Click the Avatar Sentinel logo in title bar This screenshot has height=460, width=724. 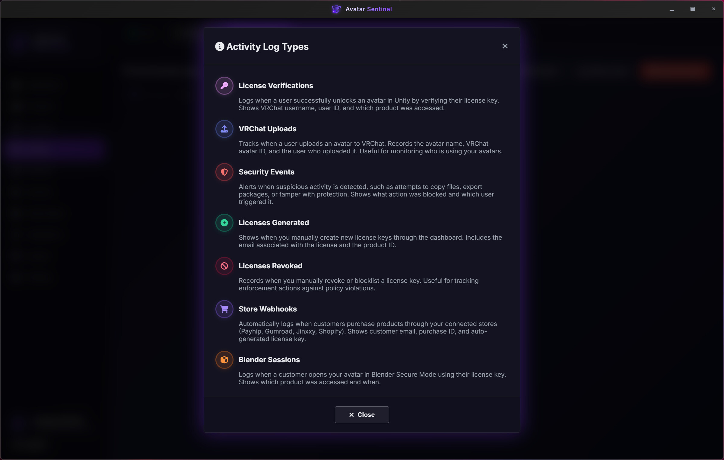pyautogui.click(x=336, y=9)
